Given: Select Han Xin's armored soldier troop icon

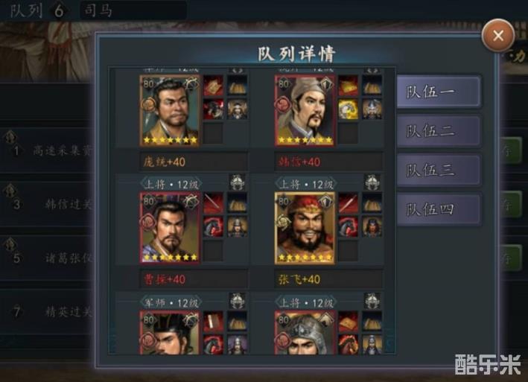Looking at the screenshot, I should 372,109.
